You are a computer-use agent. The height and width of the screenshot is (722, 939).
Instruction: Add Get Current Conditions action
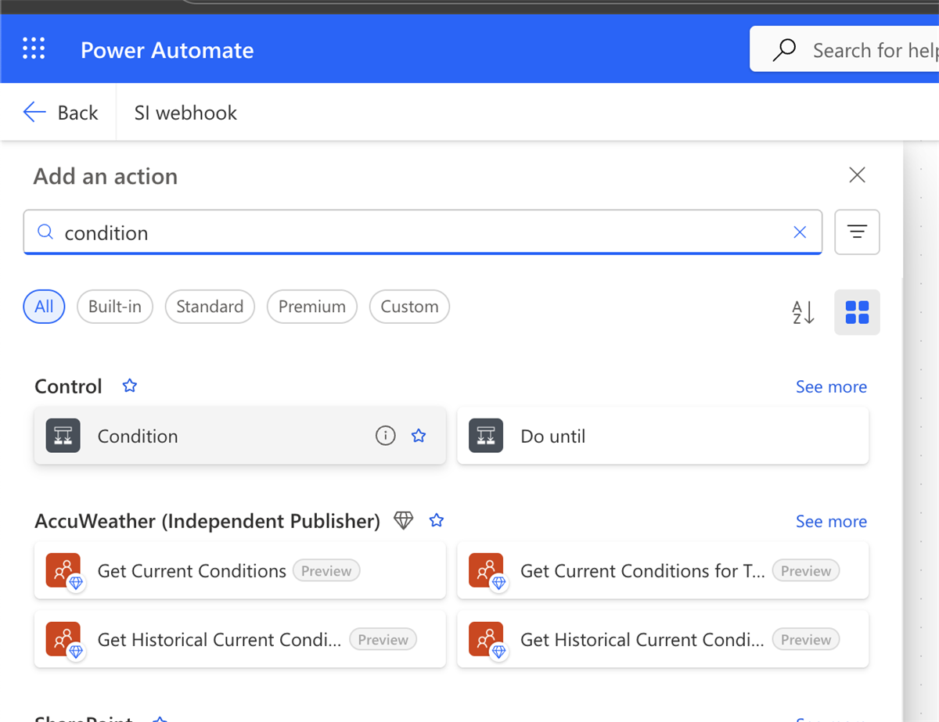pyautogui.click(x=239, y=571)
